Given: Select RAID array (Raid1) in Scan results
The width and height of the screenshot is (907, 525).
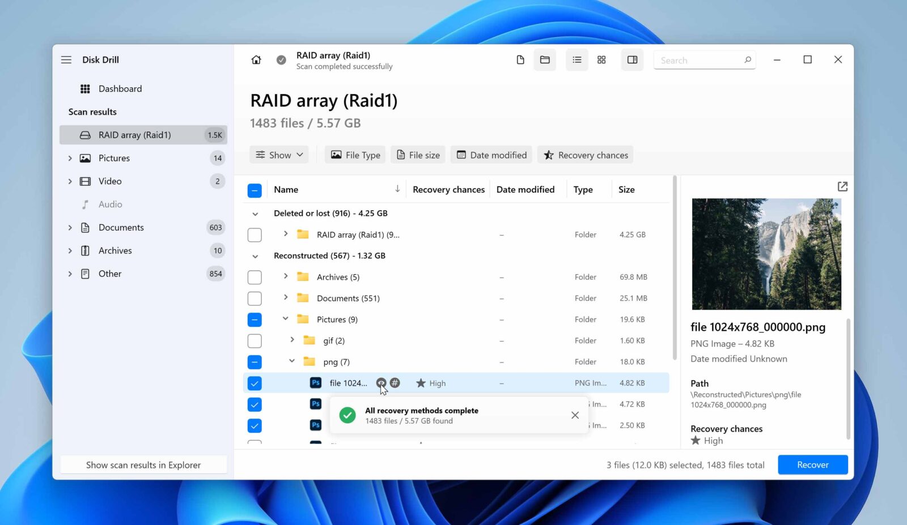Looking at the screenshot, I should 134,135.
